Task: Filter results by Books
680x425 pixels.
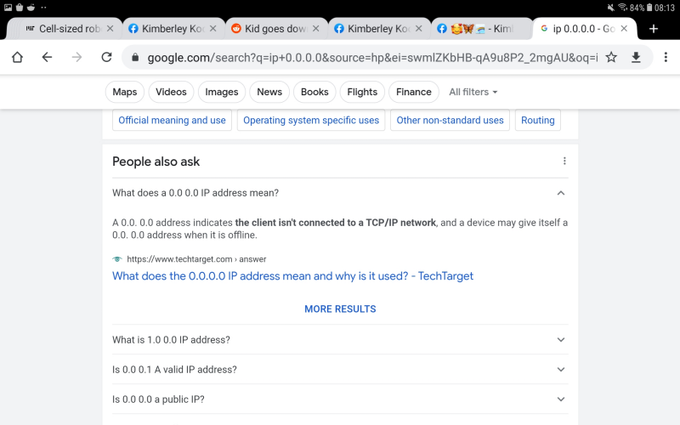Action: click(x=314, y=92)
